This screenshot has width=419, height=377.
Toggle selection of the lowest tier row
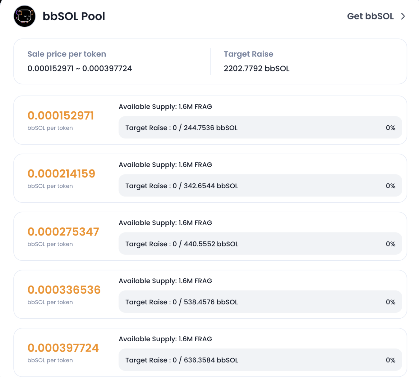pos(209,120)
